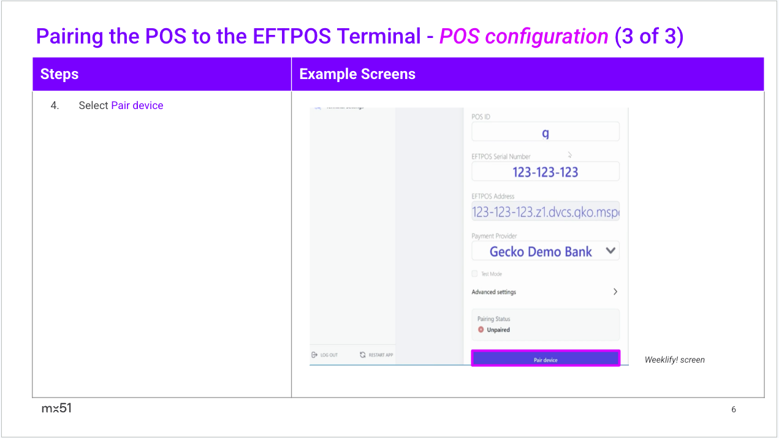Select the Steps column header
779x438 pixels.
[x=59, y=74]
